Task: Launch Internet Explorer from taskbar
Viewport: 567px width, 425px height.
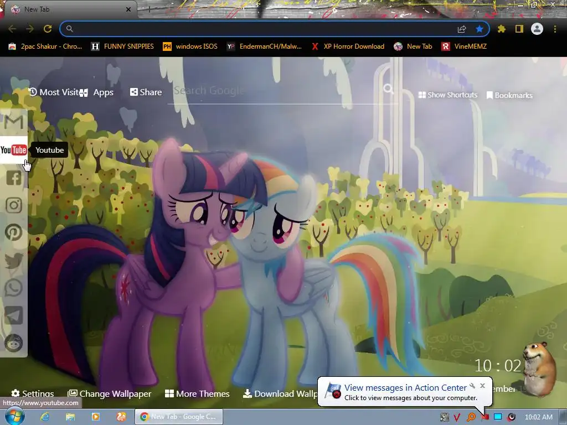Action: coord(45,417)
